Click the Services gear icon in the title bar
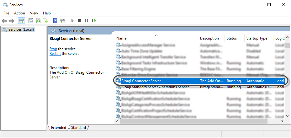Viewport: 291px width, 138px height. (5, 5)
